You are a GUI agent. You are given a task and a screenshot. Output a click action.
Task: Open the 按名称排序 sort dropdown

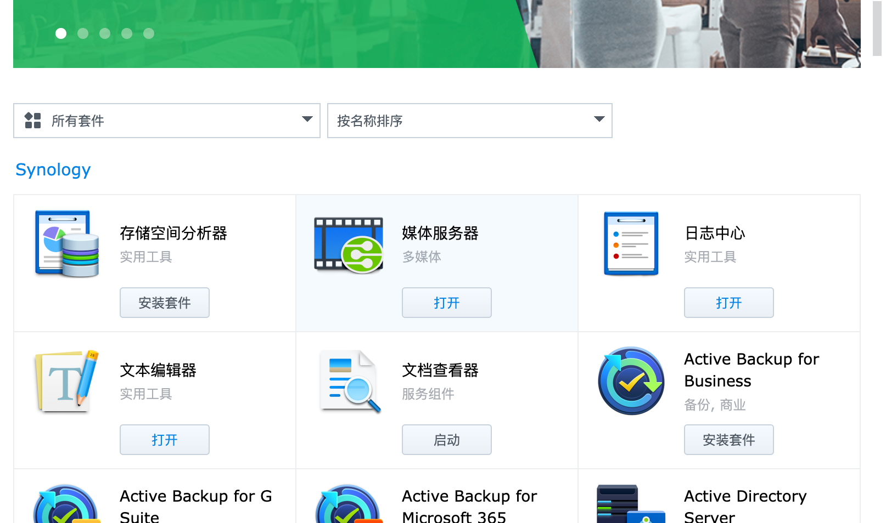[470, 121]
